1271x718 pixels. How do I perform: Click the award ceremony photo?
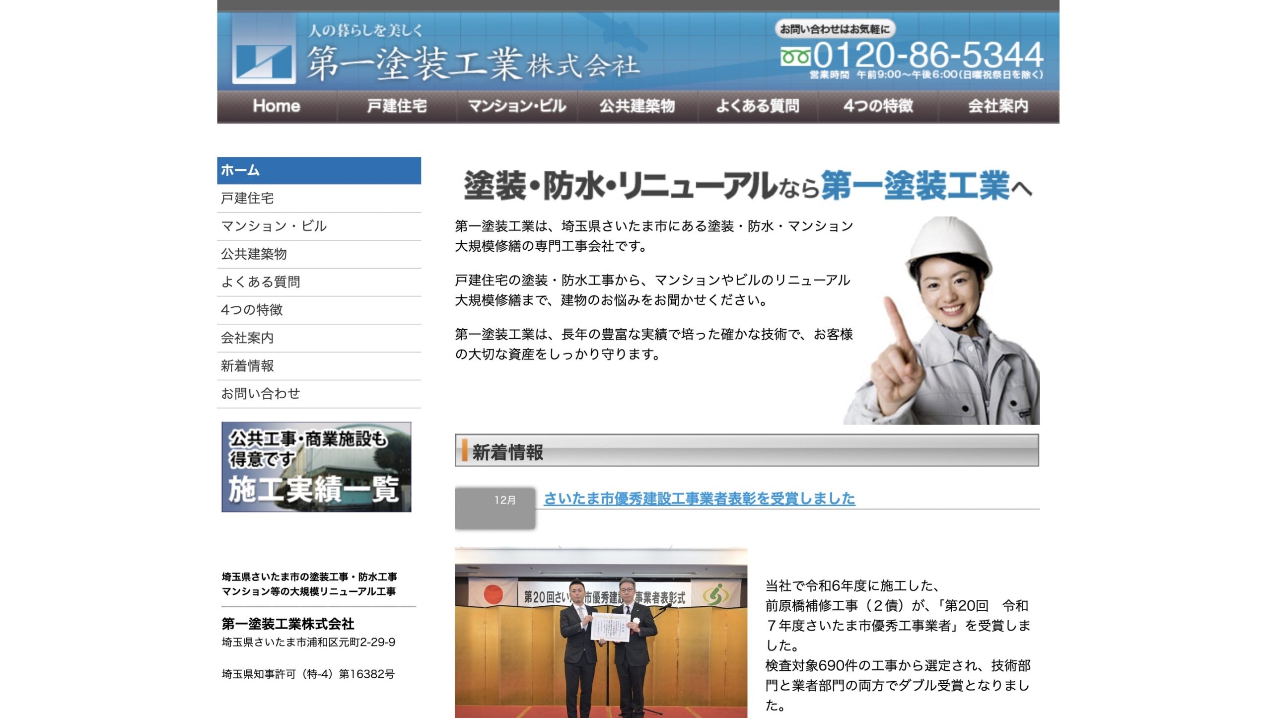[601, 632]
